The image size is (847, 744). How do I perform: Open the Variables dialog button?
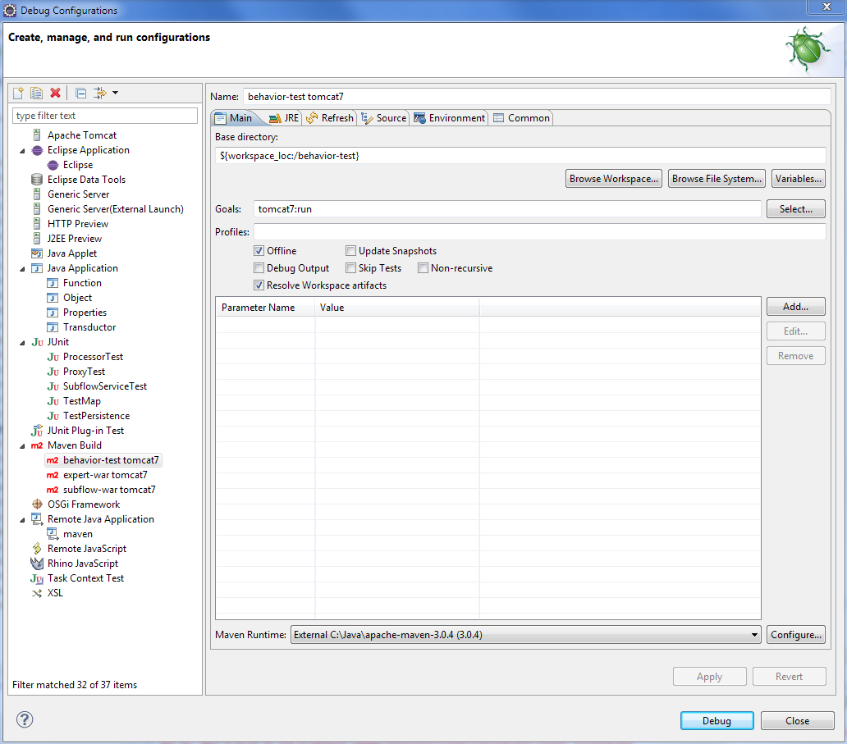pos(799,179)
